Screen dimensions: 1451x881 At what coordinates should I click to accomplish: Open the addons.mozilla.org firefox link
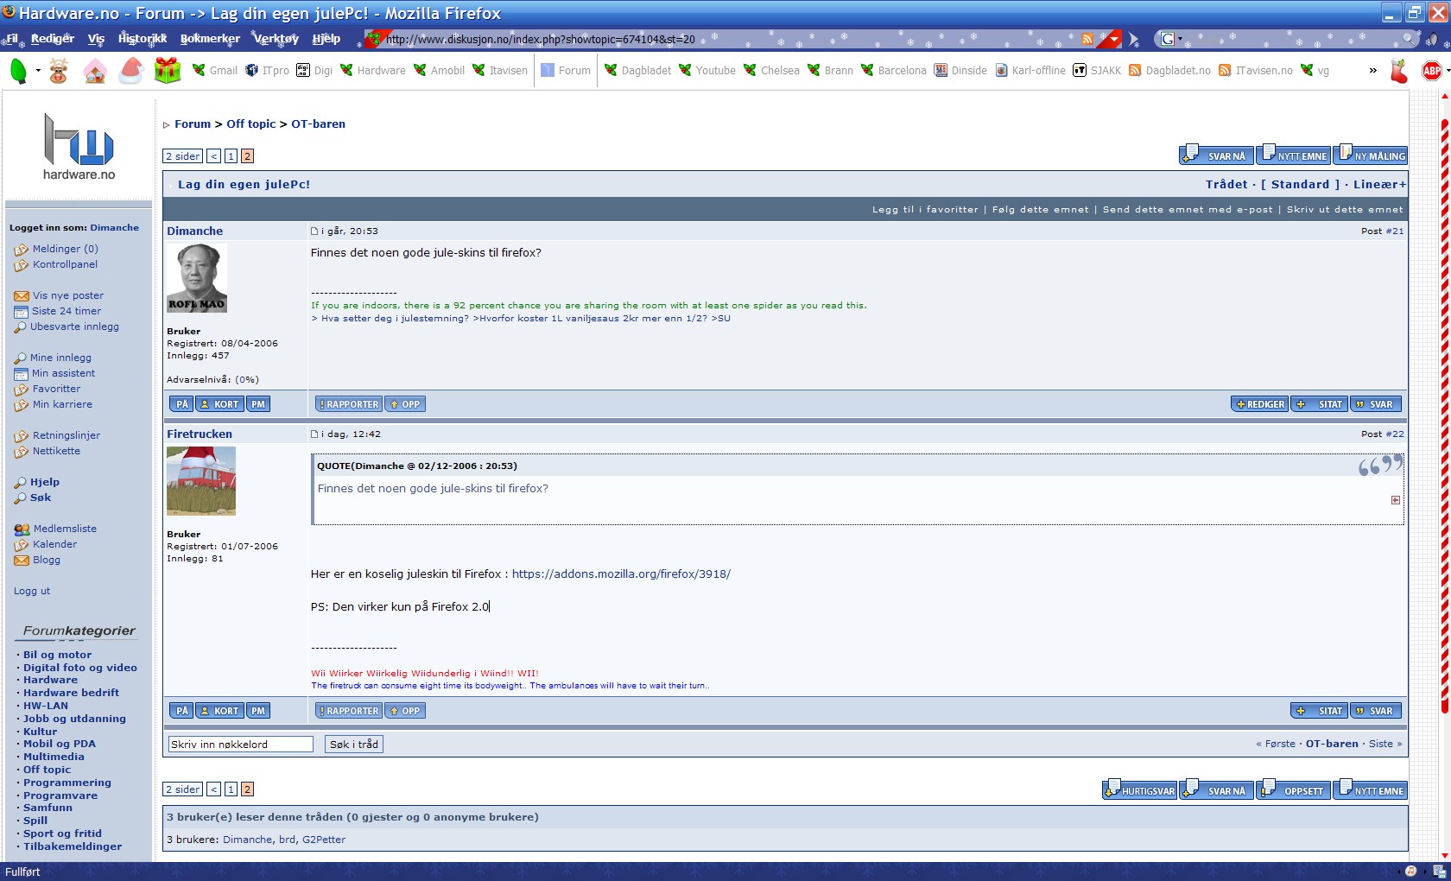click(621, 574)
